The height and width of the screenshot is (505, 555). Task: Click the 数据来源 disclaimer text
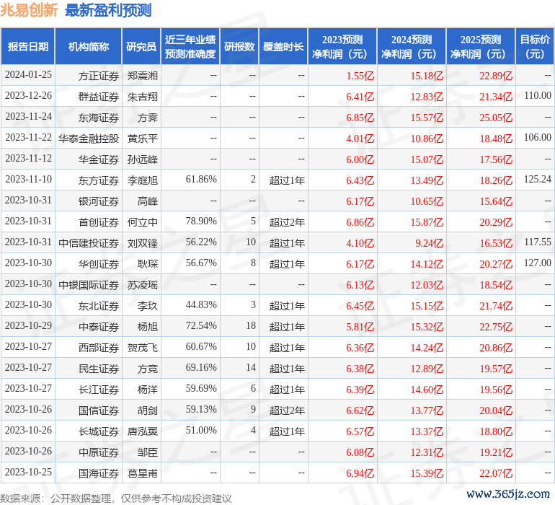116,499
